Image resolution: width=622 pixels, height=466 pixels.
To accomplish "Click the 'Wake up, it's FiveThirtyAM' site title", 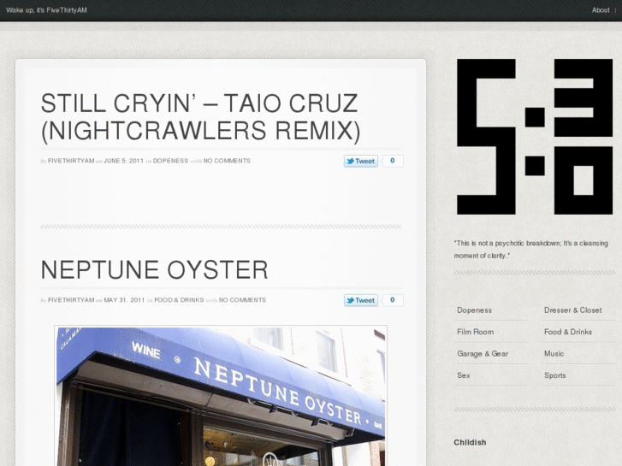I will tap(46, 10).
